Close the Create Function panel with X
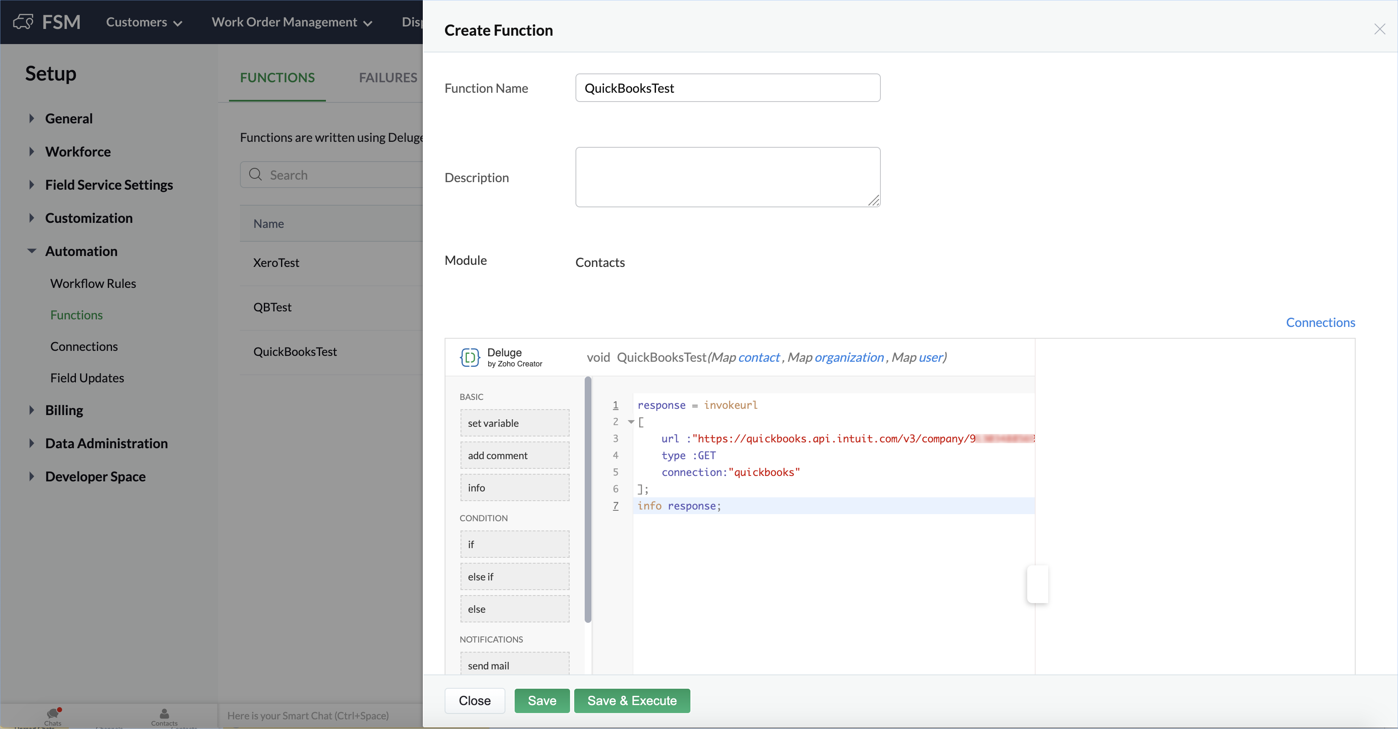The height and width of the screenshot is (729, 1398). tap(1379, 29)
